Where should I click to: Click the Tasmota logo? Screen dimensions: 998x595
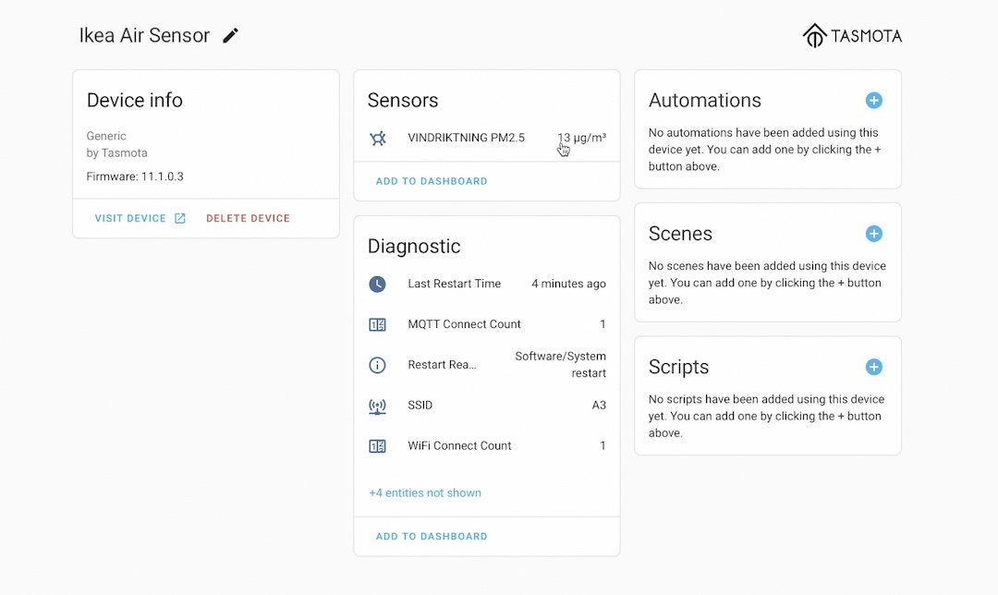point(852,36)
